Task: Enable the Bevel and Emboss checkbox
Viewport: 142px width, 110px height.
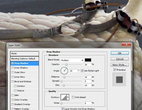Action: pos(12,81)
